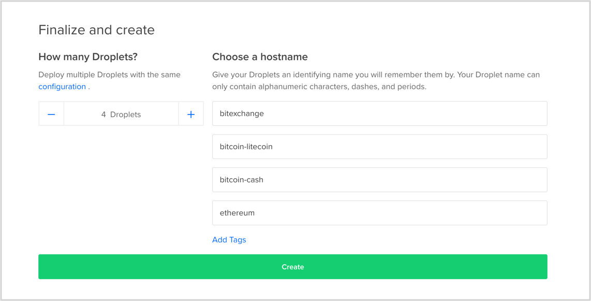Focus the bitcoin-cash hostname field
The image size is (591, 301).
point(379,180)
